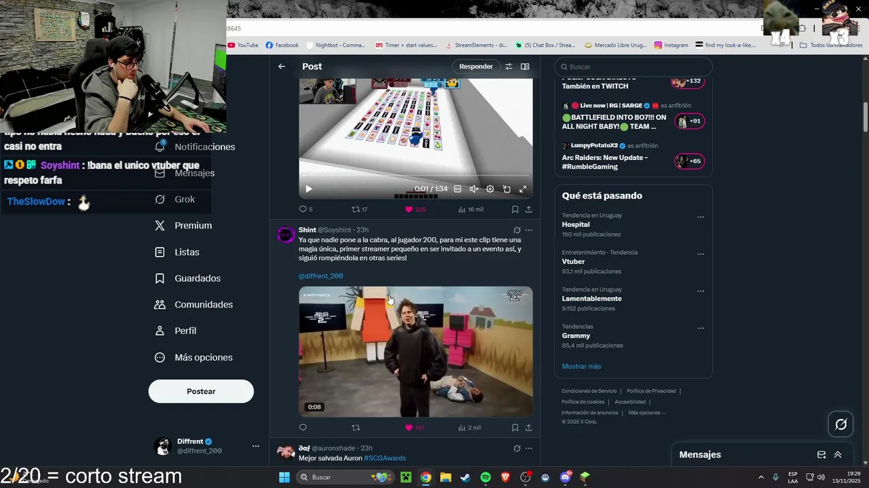Open the #SCGAwards hashtag
Viewport: 869px width, 488px height.
(x=385, y=458)
